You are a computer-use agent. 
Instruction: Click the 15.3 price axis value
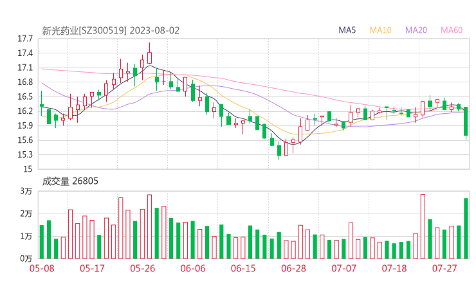25,155
